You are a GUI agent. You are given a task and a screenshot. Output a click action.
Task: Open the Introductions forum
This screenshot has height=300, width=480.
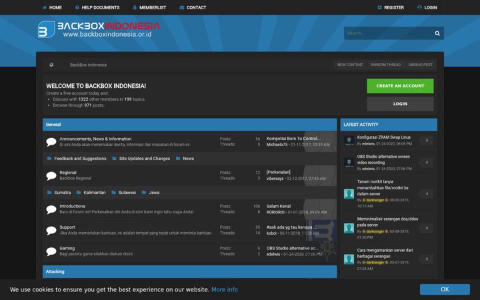click(x=72, y=206)
